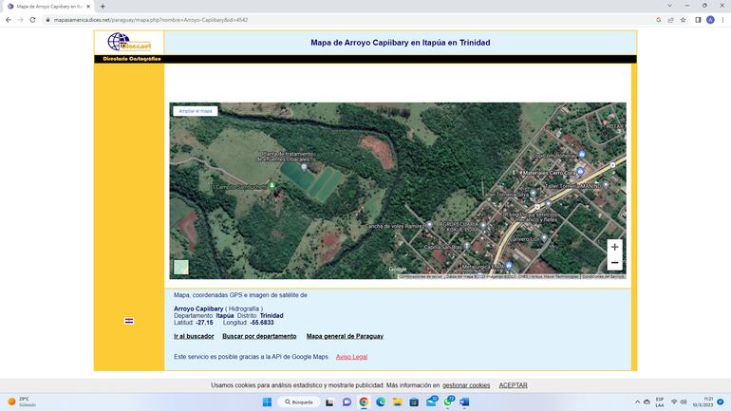The width and height of the screenshot is (731, 411).
Task: Open 'Buscar por departamento' link
Action: coord(259,336)
